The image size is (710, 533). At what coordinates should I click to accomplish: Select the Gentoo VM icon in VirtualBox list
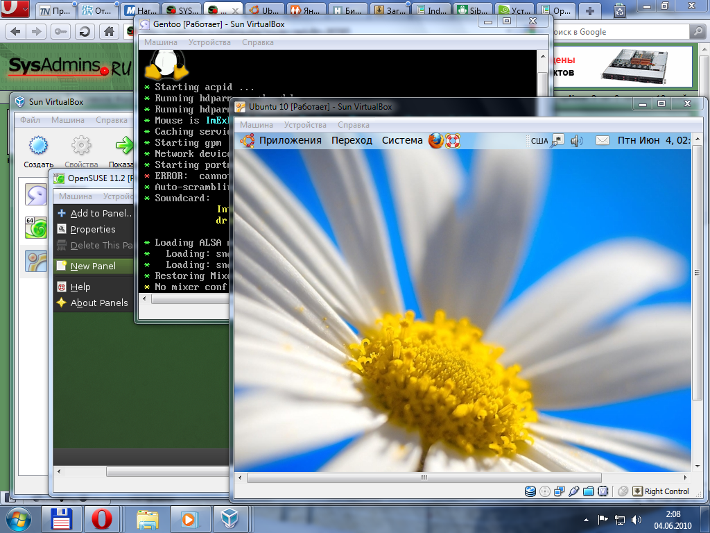click(x=36, y=195)
